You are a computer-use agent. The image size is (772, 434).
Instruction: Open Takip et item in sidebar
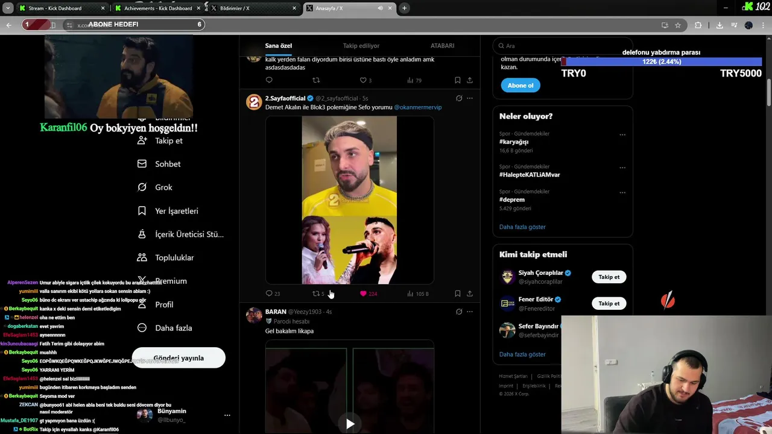[160, 140]
